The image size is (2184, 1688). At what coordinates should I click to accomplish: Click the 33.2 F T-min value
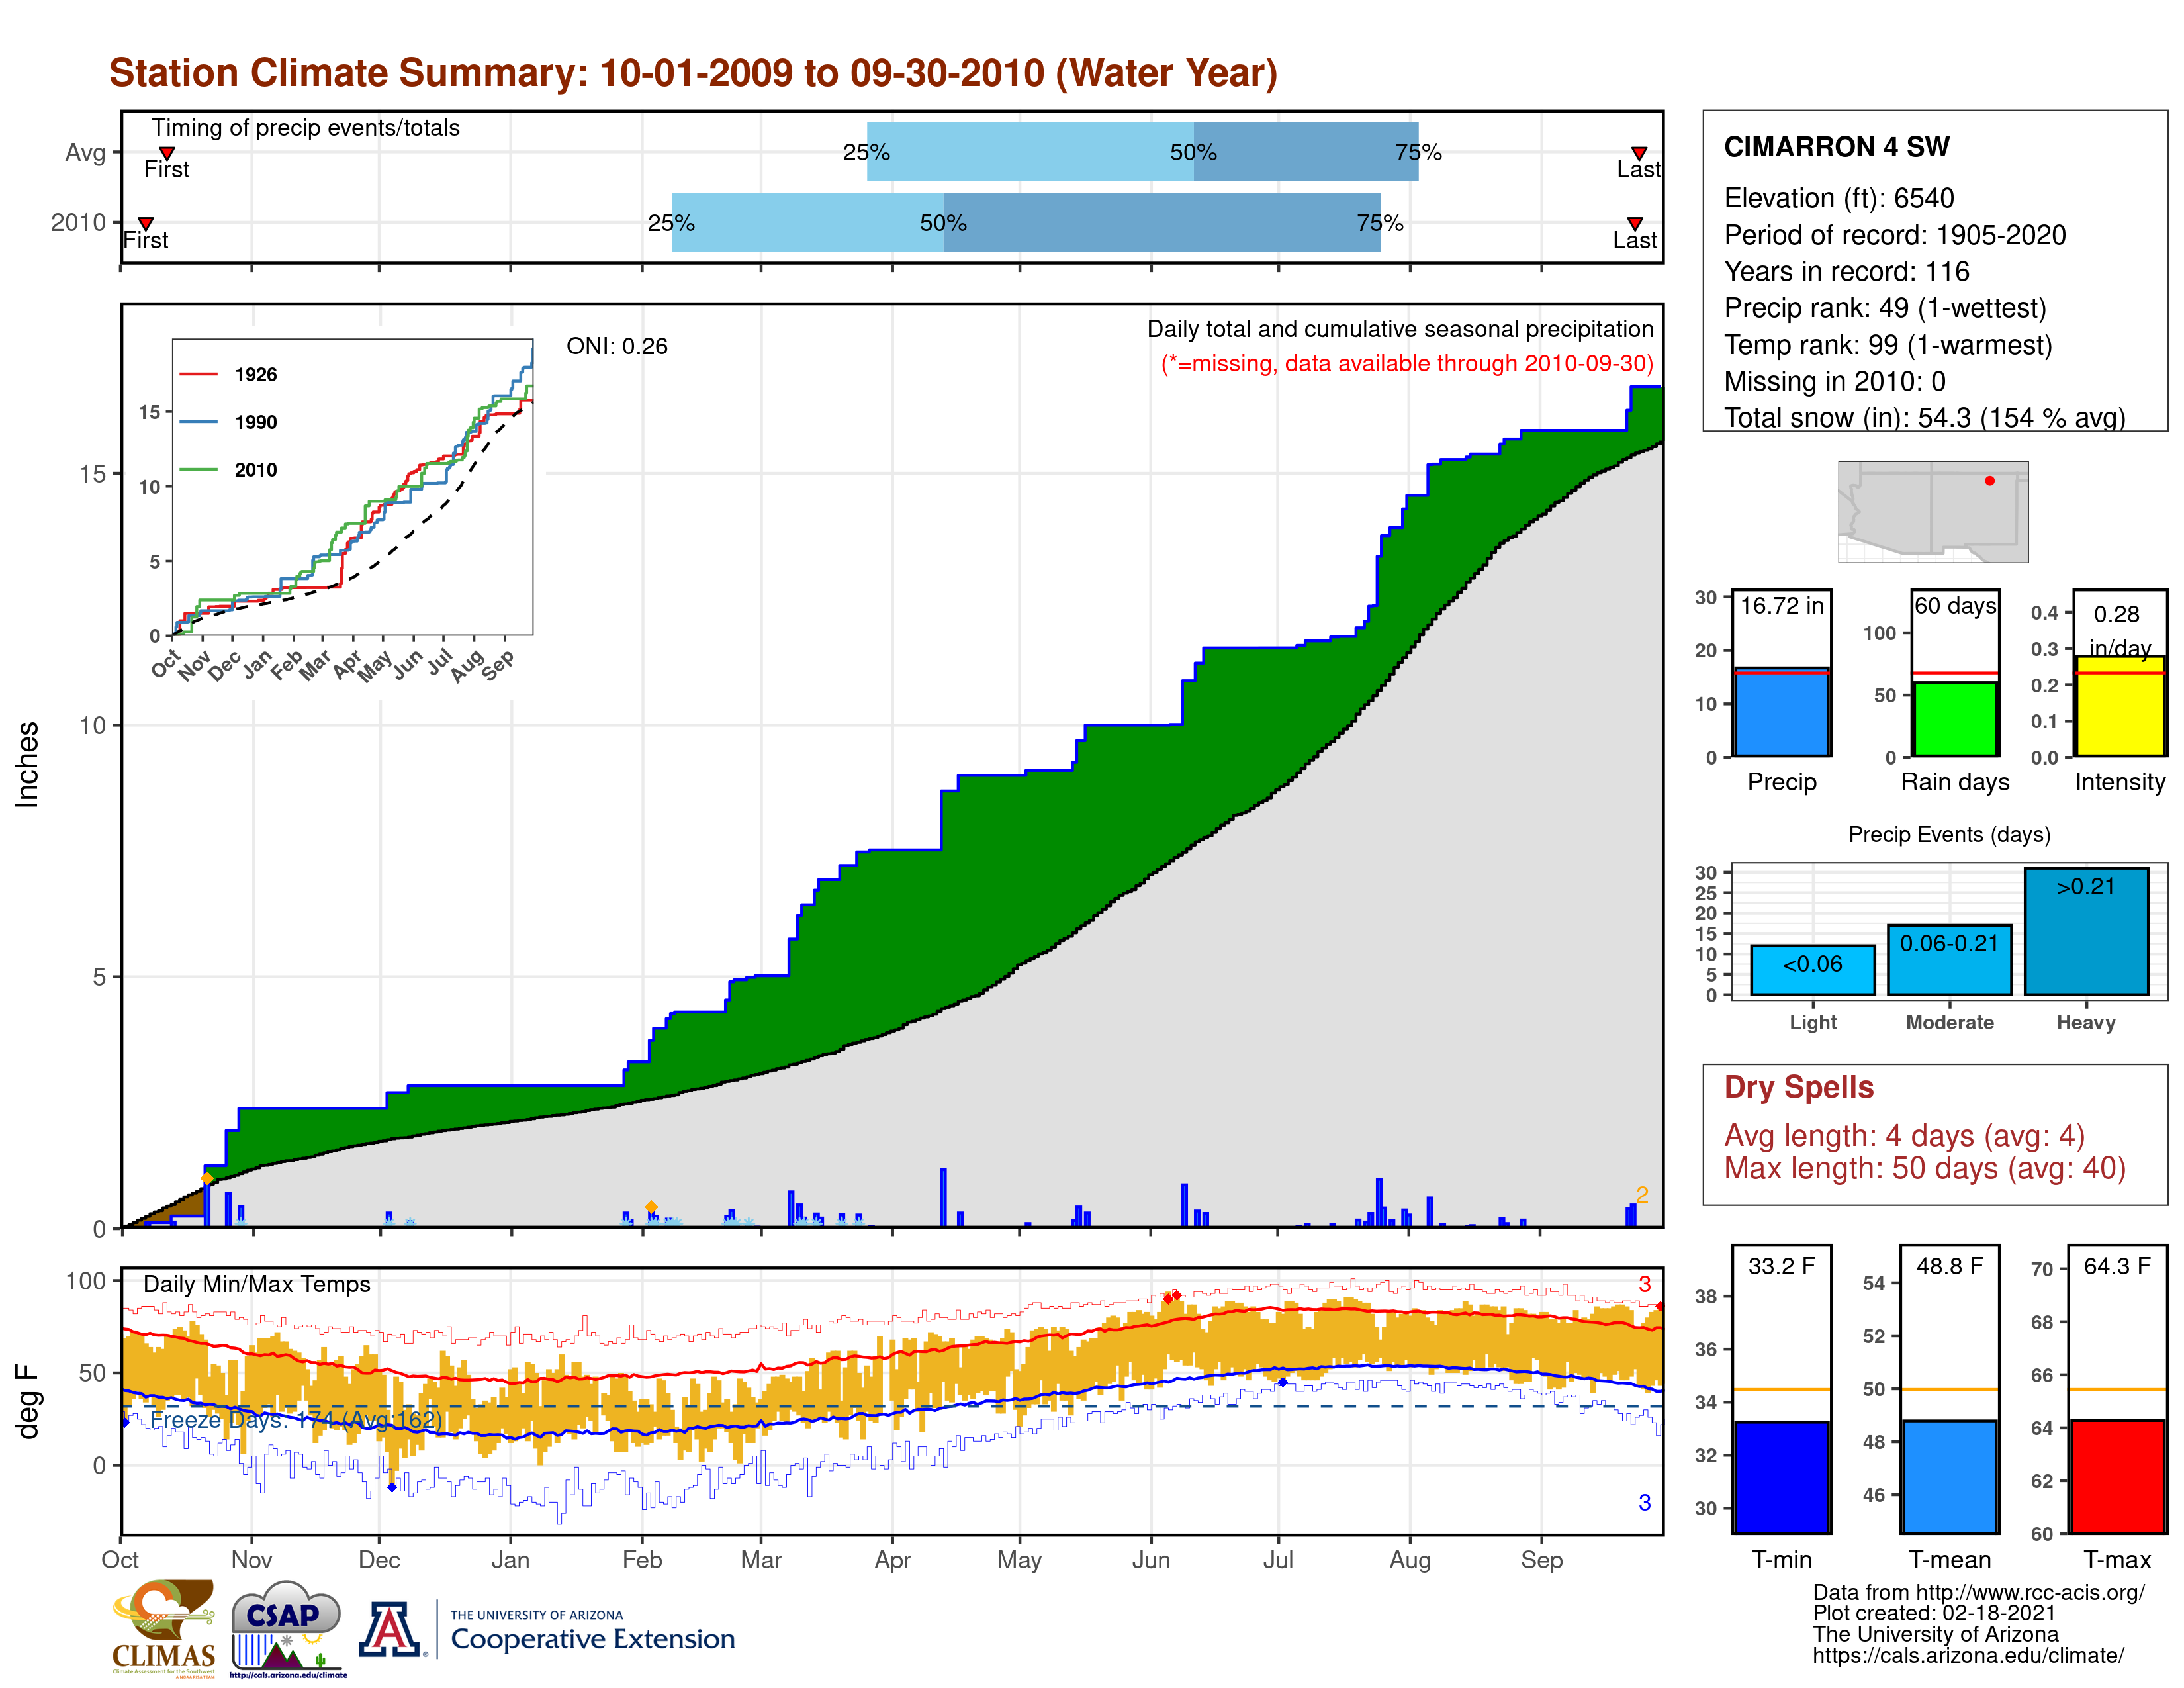click(x=1782, y=1266)
